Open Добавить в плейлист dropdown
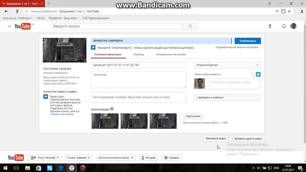The width and height of the screenshot is (306, 172). click(228, 97)
